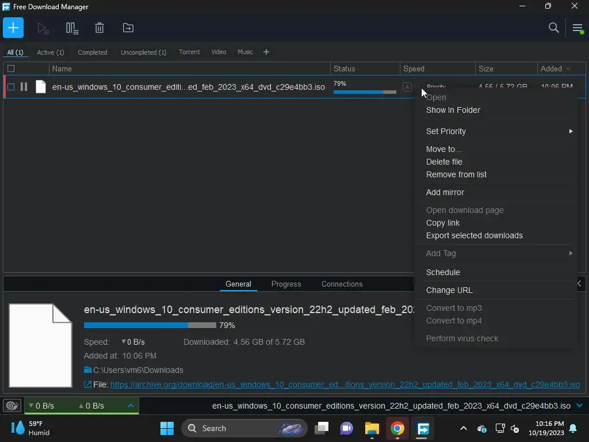Screen dimensions: 589x442
Task: Click the details panel 79% progress bar
Action: pos(150,325)
